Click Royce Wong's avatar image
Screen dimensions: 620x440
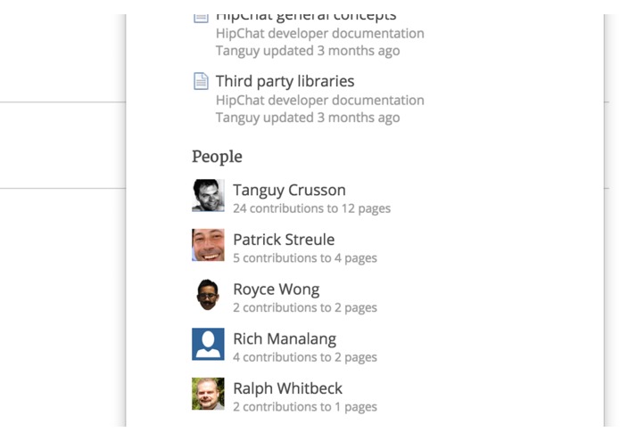point(208,295)
